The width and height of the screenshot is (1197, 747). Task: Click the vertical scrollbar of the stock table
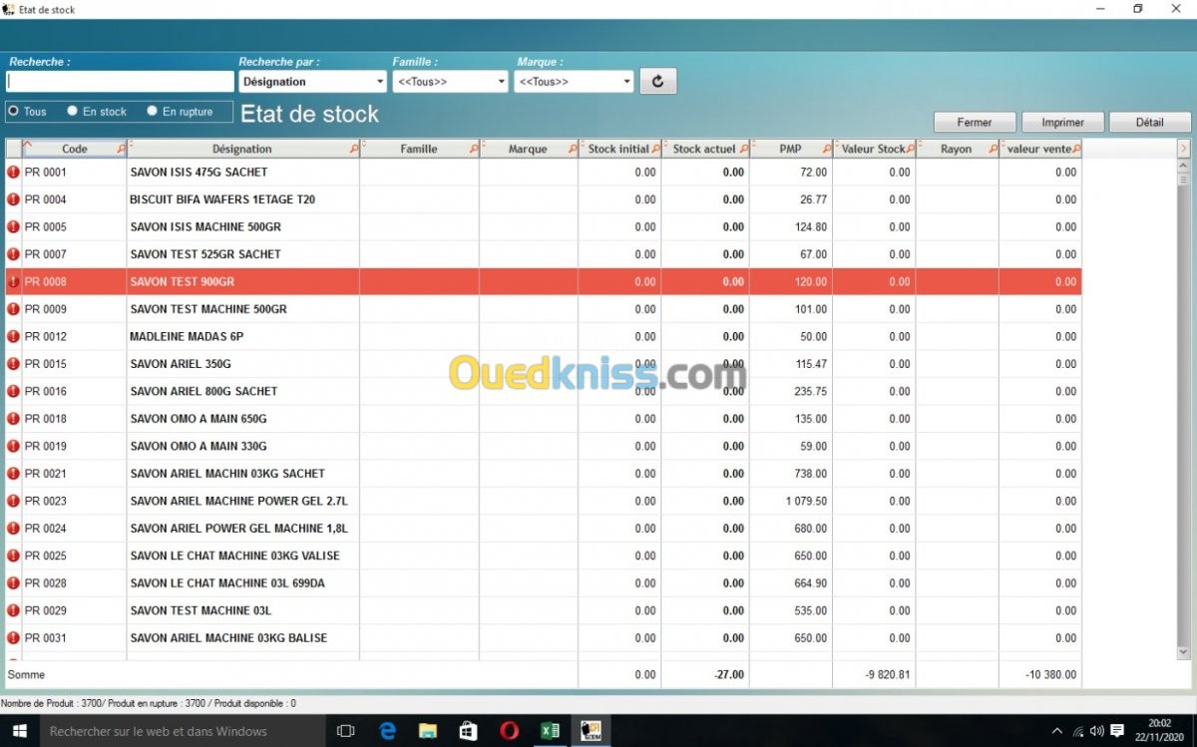click(1184, 399)
